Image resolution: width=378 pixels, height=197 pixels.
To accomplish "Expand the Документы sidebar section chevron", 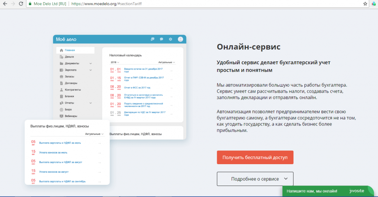I will (91, 63).
